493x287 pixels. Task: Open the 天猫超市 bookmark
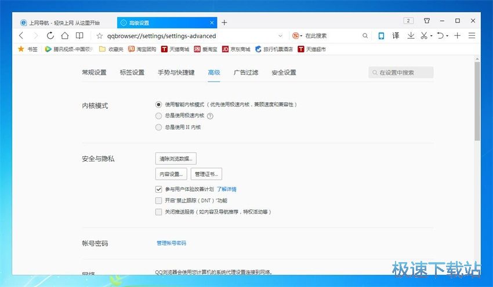point(312,49)
